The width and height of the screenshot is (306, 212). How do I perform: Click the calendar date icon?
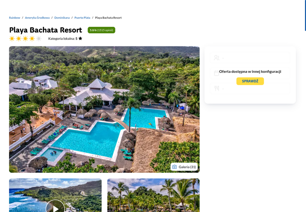pos(216,73)
